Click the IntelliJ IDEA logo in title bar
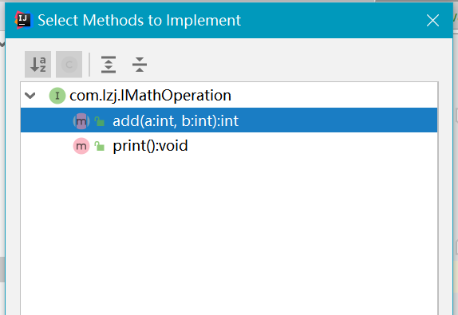This screenshot has height=315, width=458. pos(23,20)
